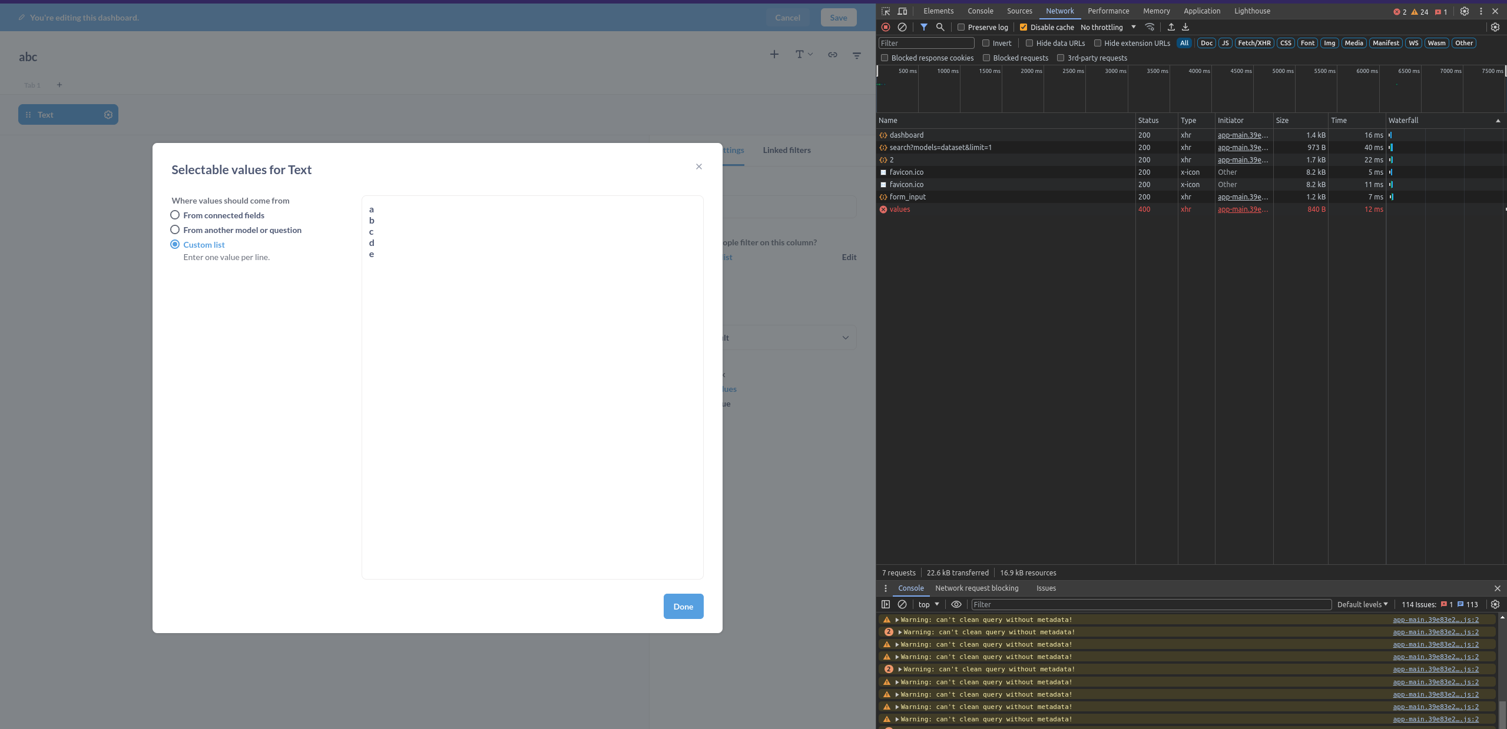Screen dimensions: 1507x729
Task: Stop recording network log
Action: (885, 27)
